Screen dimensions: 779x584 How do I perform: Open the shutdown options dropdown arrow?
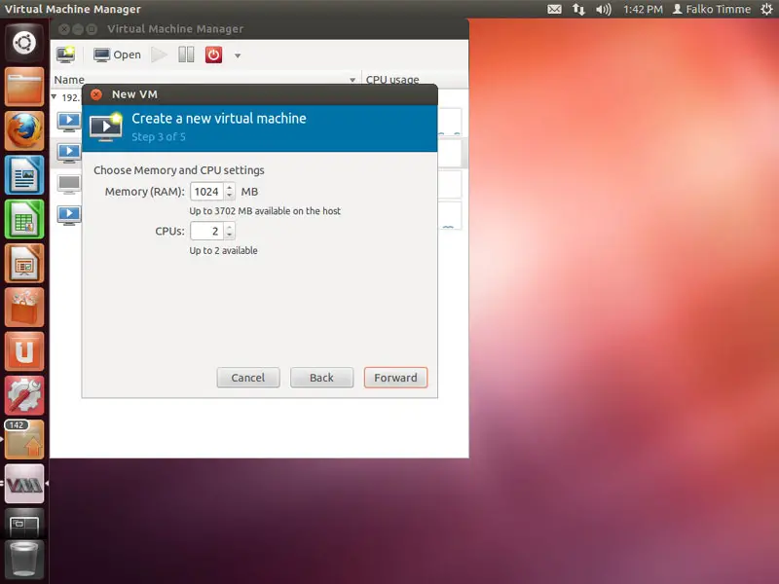[238, 55]
